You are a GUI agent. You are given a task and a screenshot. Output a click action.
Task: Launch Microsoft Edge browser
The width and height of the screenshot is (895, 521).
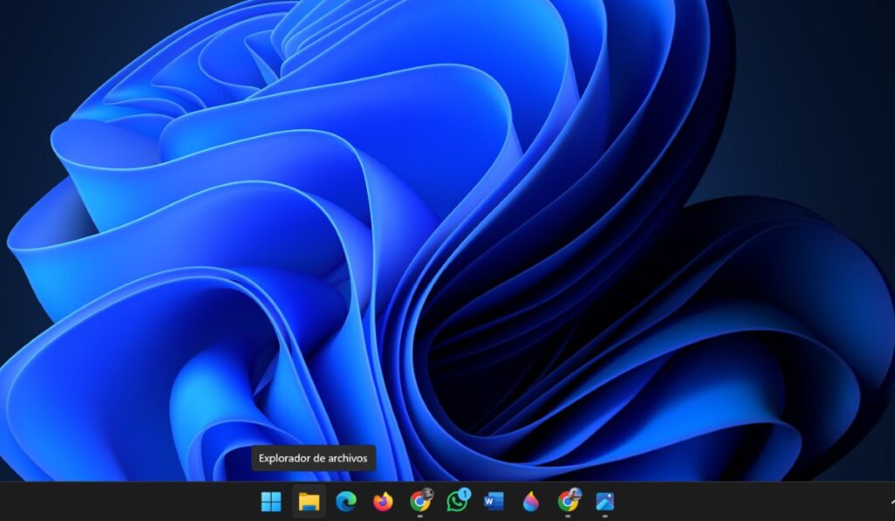344,502
